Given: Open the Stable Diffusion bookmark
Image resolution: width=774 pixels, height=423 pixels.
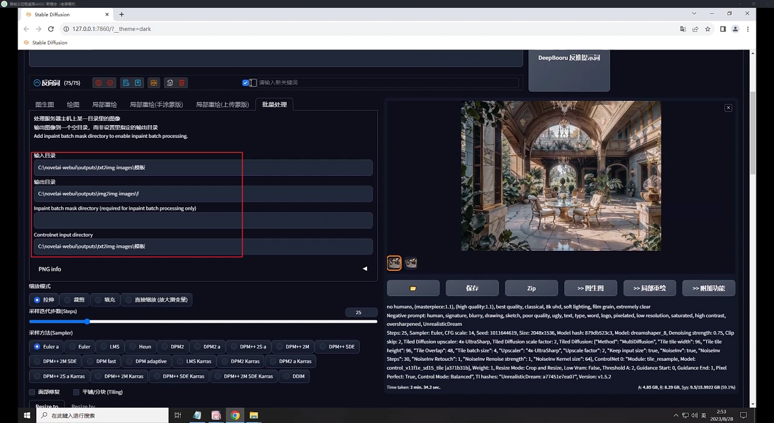Looking at the screenshot, I should pos(46,43).
